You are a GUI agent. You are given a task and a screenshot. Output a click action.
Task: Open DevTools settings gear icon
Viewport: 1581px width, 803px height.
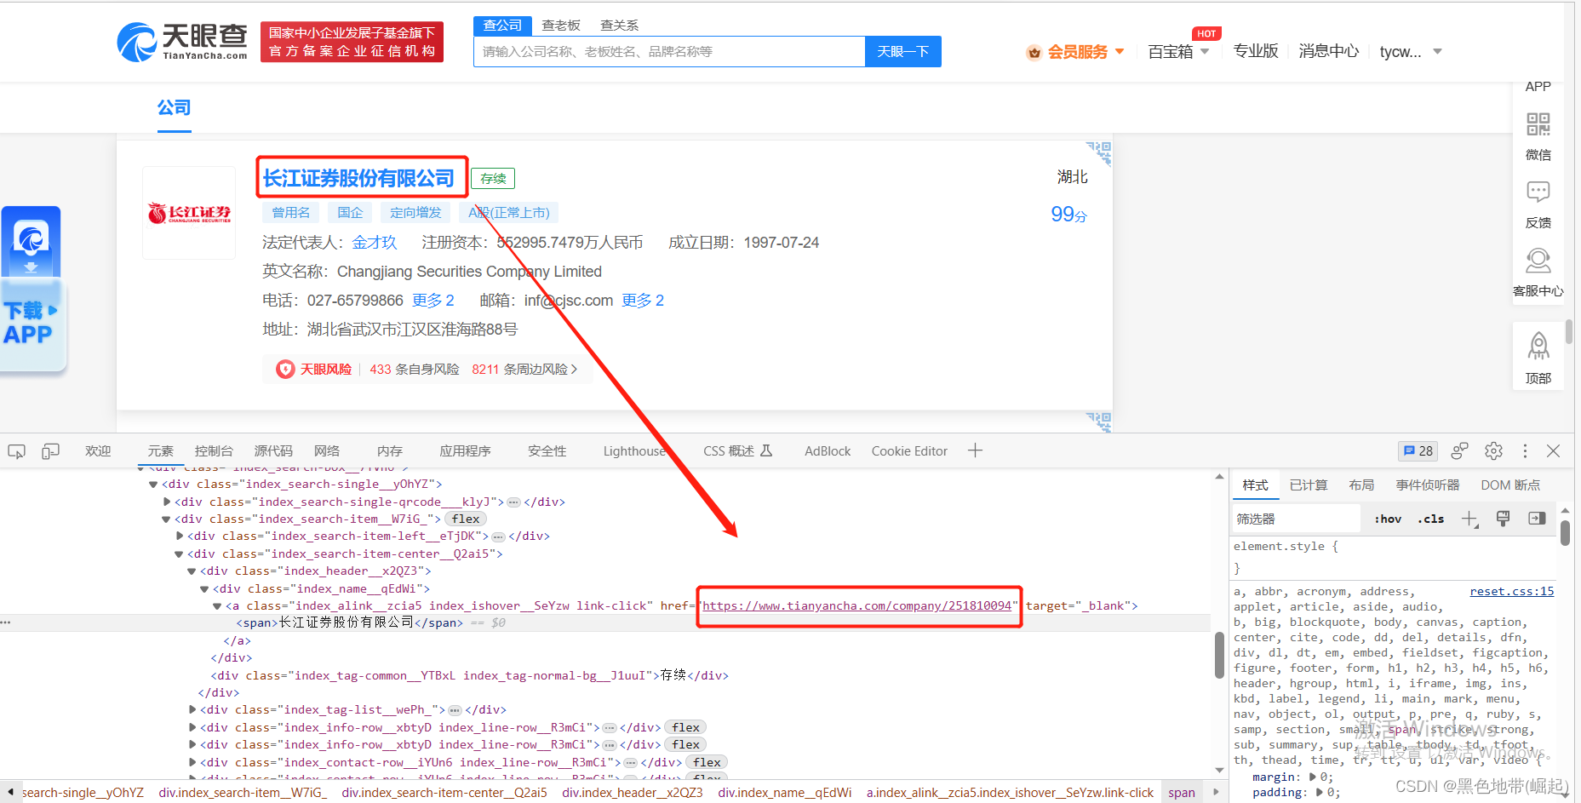tap(1493, 450)
